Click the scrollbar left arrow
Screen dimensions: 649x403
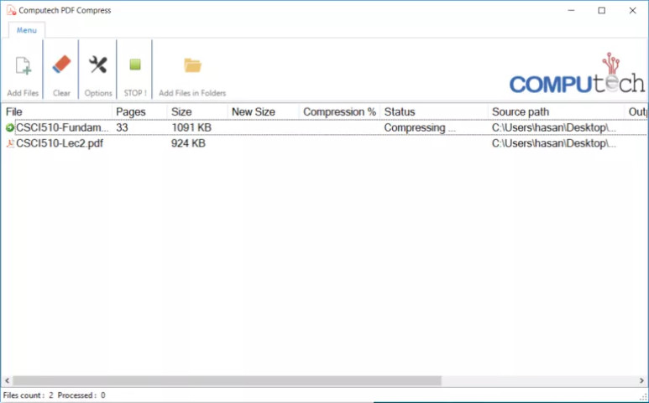[7, 380]
